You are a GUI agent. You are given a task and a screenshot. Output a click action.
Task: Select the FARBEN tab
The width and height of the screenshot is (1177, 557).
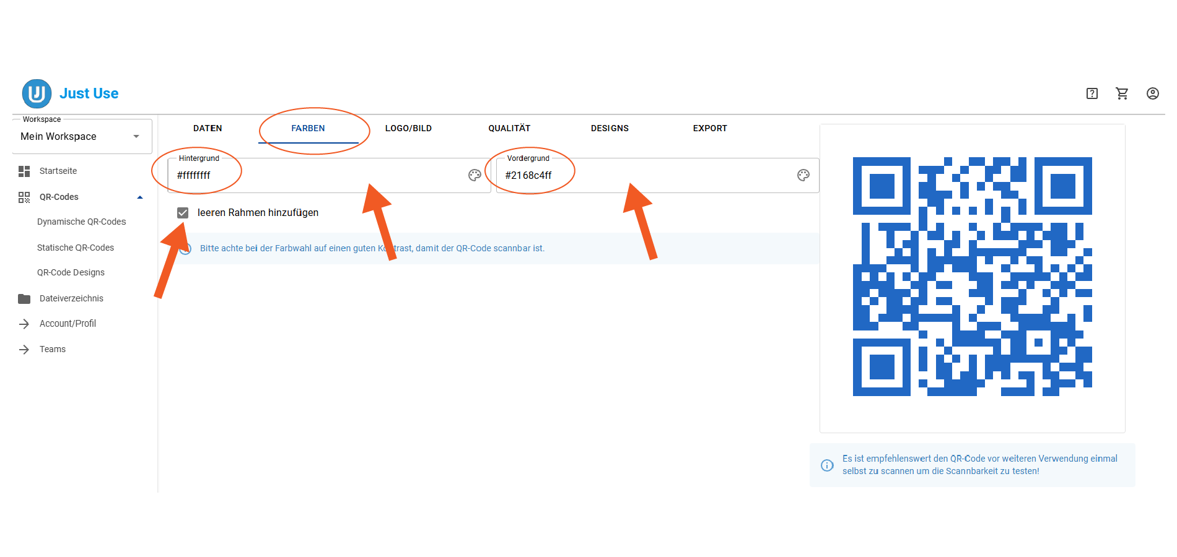pyautogui.click(x=308, y=128)
